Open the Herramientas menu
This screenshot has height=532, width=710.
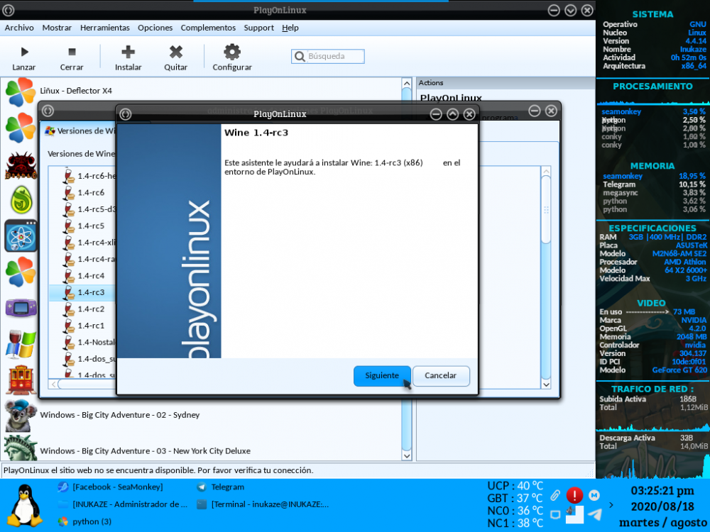[104, 28]
